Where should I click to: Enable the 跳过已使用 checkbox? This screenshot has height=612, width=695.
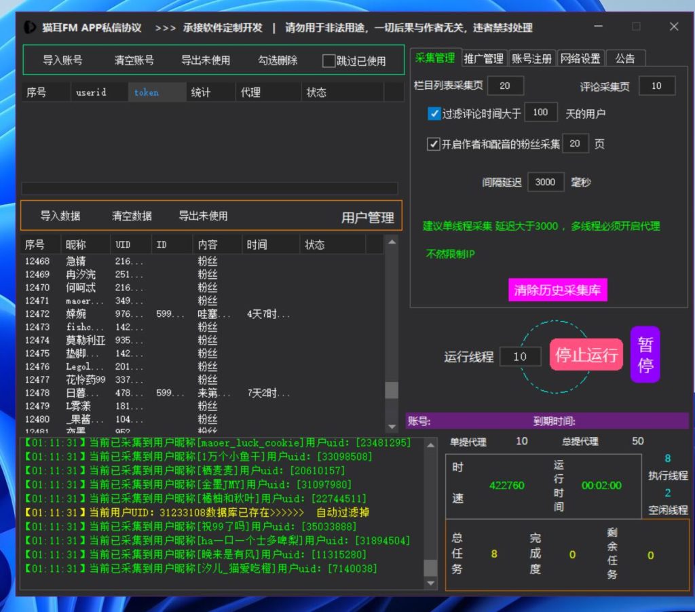[x=328, y=61]
